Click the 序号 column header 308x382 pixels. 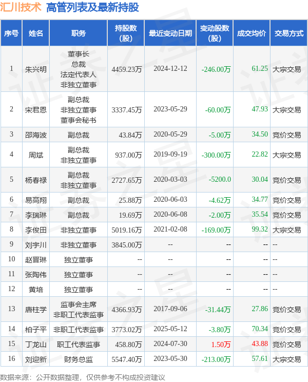(x=11, y=33)
